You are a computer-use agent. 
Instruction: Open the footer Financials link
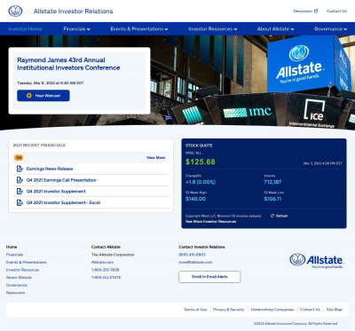tap(14, 255)
